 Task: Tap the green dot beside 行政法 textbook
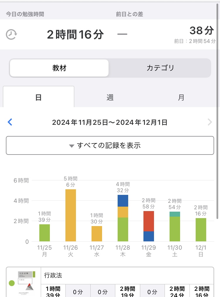point(12,283)
